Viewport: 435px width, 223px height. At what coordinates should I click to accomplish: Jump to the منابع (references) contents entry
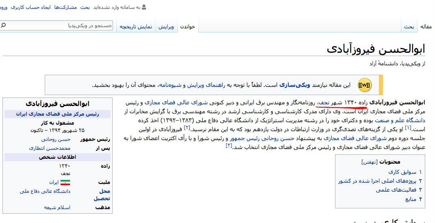pyautogui.click(x=411, y=199)
